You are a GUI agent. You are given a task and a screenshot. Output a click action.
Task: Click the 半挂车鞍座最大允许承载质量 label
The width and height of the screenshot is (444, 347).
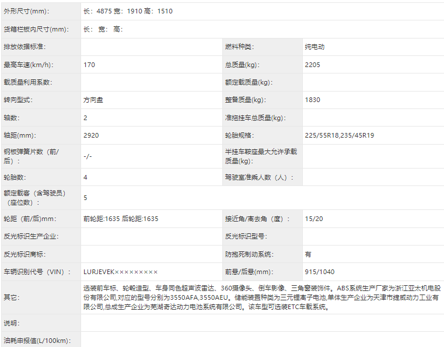click(x=261, y=156)
